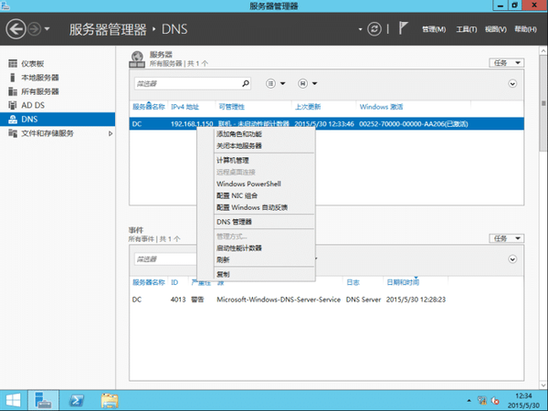Open the navigation history dropdown arrow
This screenshot has width=548, height=411.
47,29
